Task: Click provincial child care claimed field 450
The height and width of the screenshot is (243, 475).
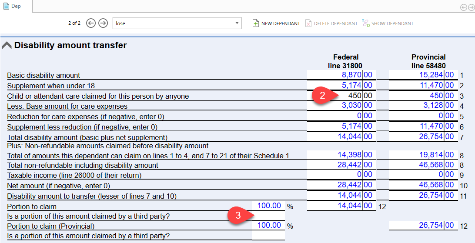Action: [423, 95]
